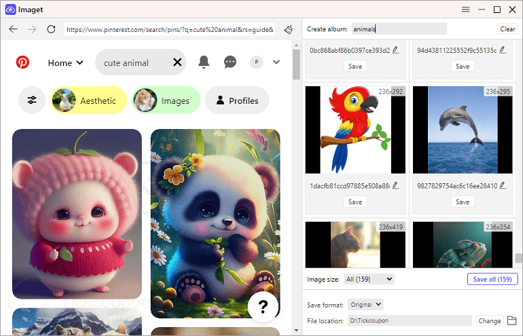Open the Image size dropdown 'All (159)'
Image resolution: width=523 pixels, height=336 pixels.
point(369,279)
